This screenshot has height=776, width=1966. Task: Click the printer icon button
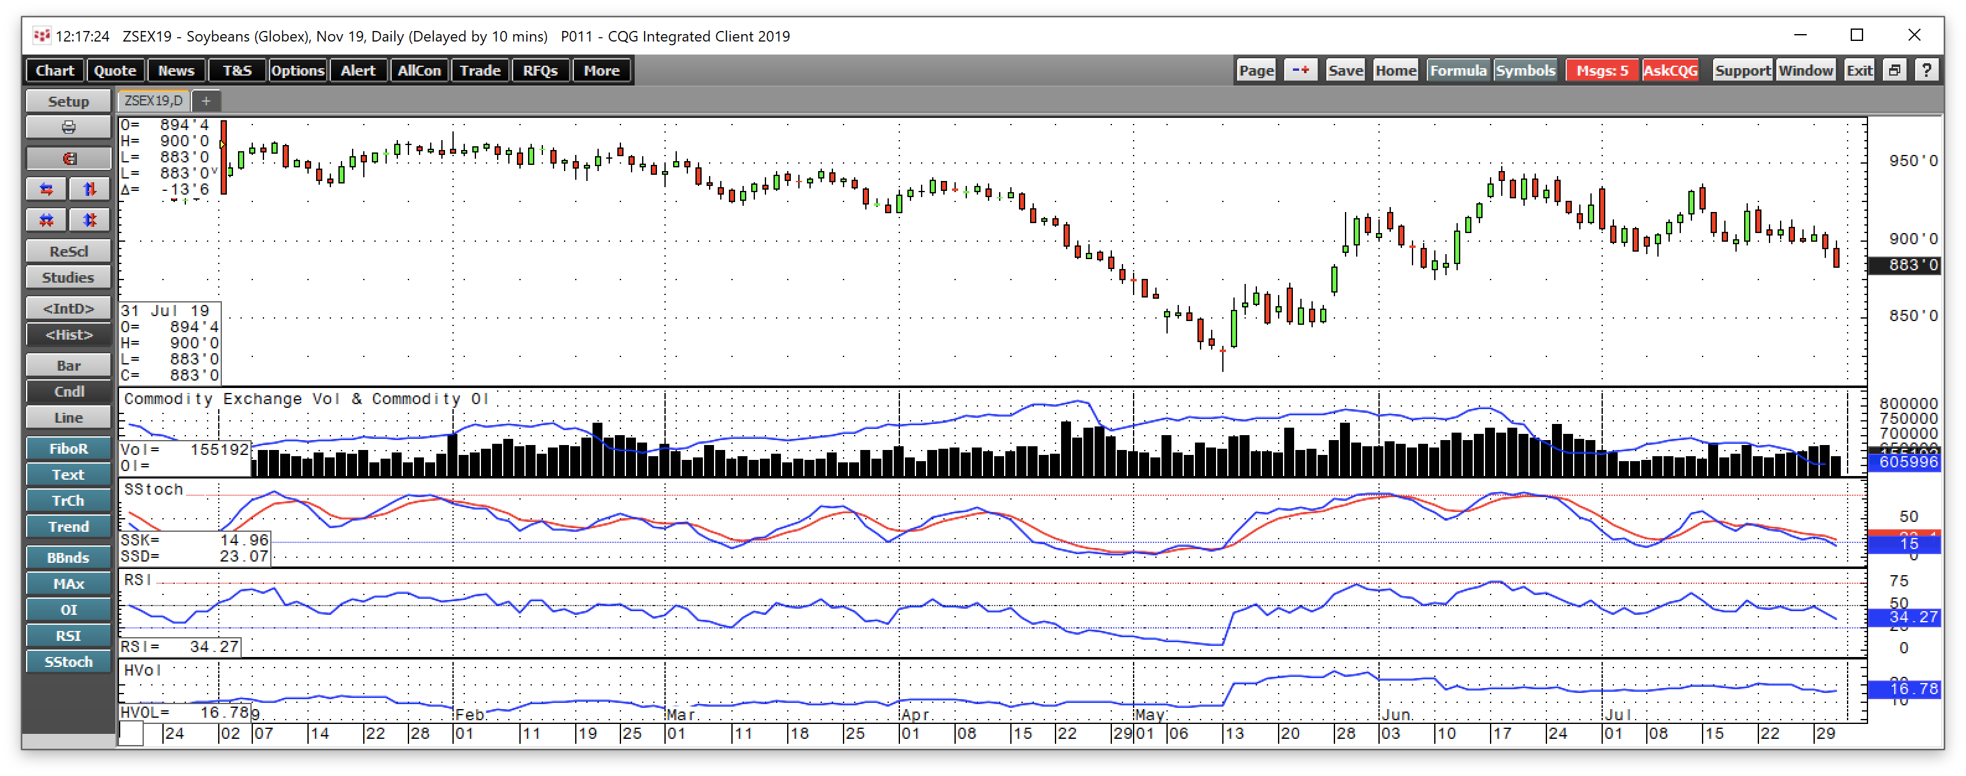[69, 128]
